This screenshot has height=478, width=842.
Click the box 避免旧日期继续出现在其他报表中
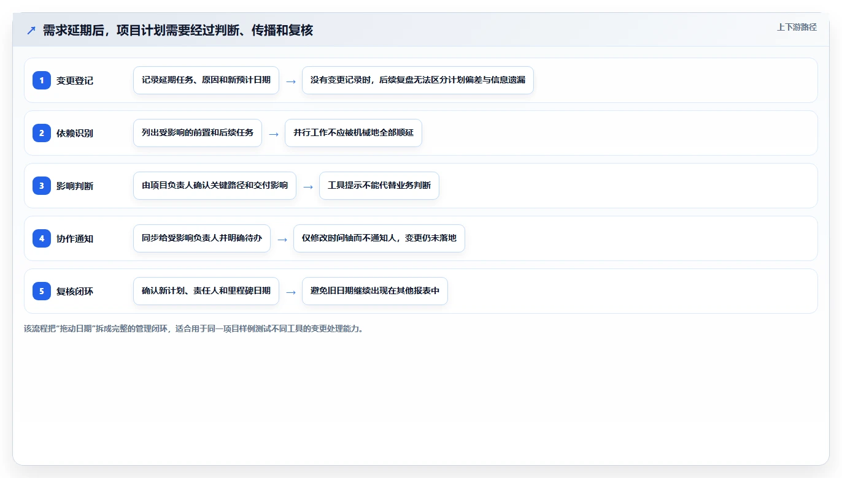tap(375, 291)
